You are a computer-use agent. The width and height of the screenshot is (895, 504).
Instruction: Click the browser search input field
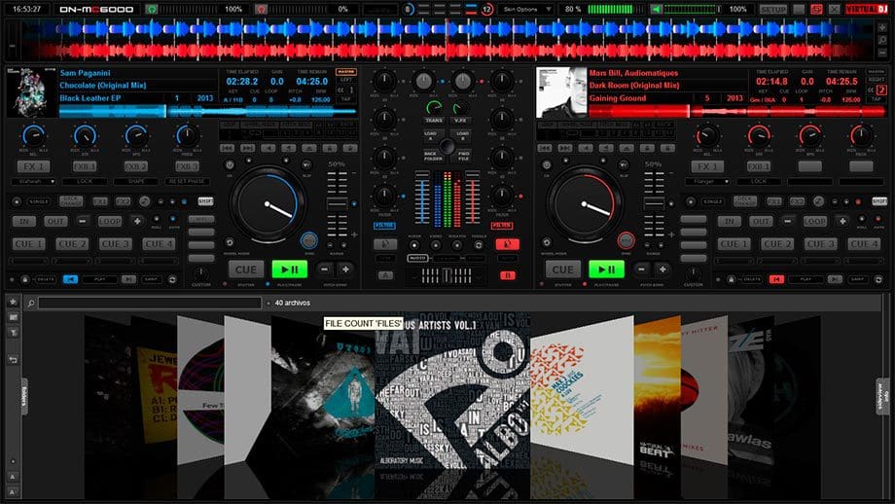coord(150,304)
